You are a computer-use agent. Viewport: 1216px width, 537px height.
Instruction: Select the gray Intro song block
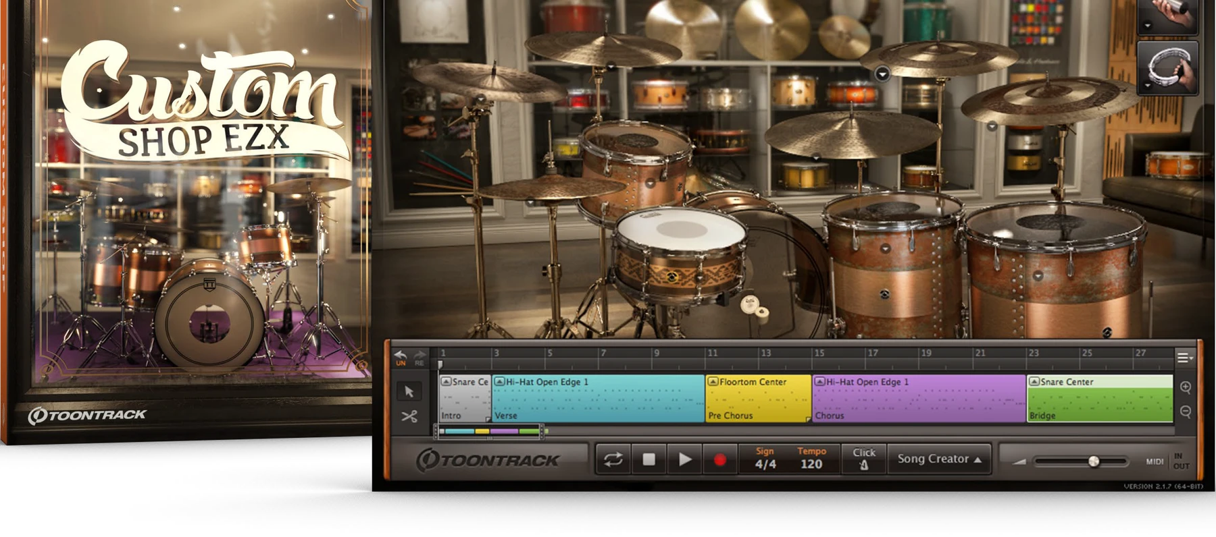[x=465, y=399]
